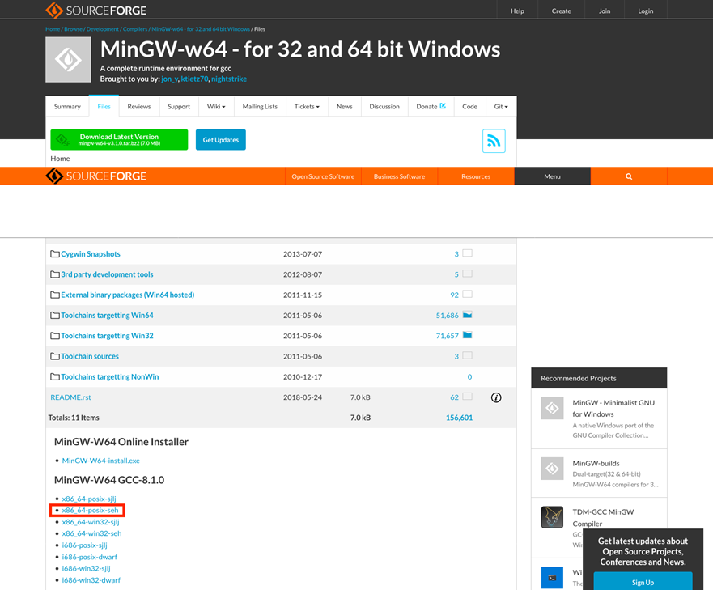Switch to the Summary tab
This screenshot has height=590, width=713.
tap(67, 107)
